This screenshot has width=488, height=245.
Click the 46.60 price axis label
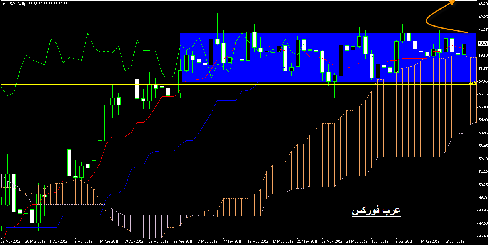pyautogui.click(x=483, y=236)
